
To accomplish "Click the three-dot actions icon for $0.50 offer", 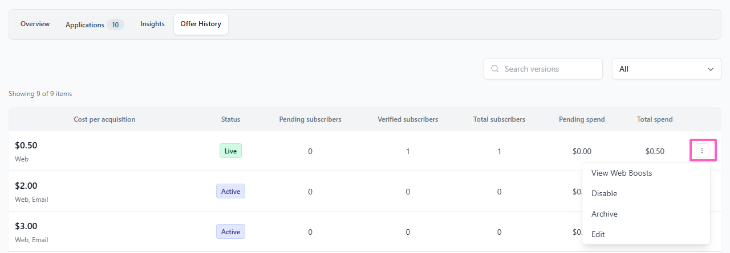I will point(702,151).
